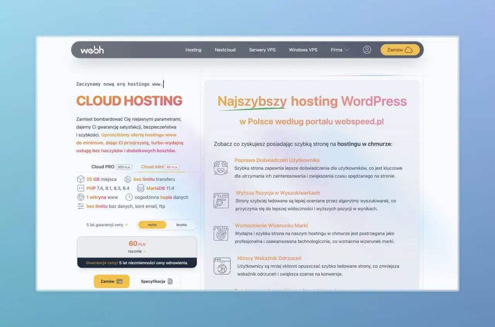The width and height of the screenshot is (495, 327).
Task: Click the 60 PLN badge on Cloud mini
Action: 172,167
